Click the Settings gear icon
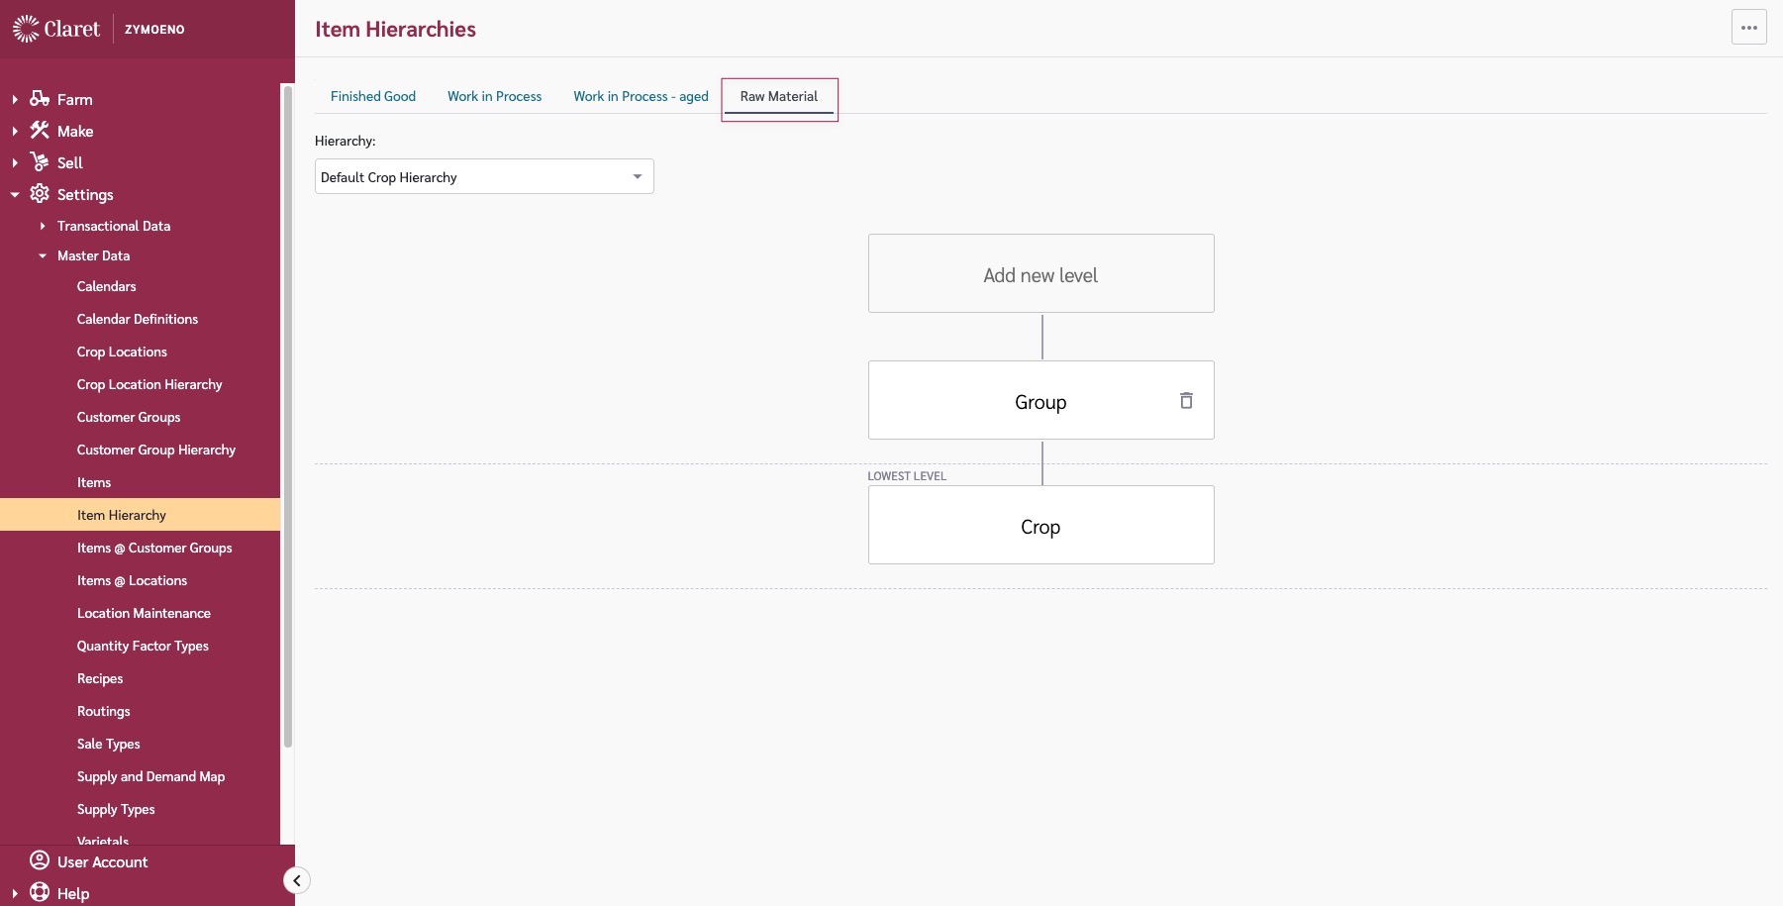The width and height of the screenshot is (1783, 906). [40, 193]
